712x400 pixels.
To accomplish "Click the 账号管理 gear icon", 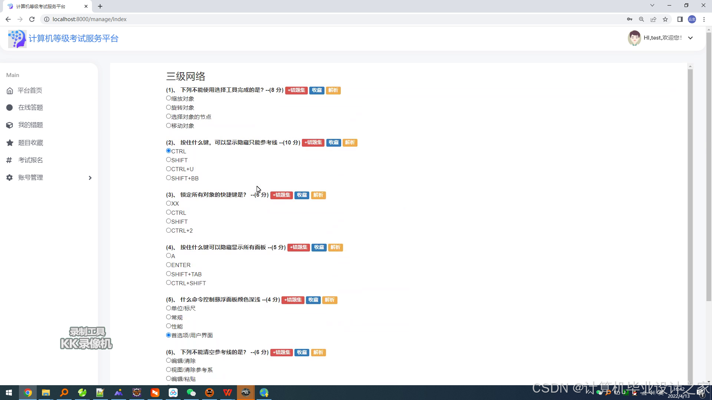I will (x=10, y=178).
